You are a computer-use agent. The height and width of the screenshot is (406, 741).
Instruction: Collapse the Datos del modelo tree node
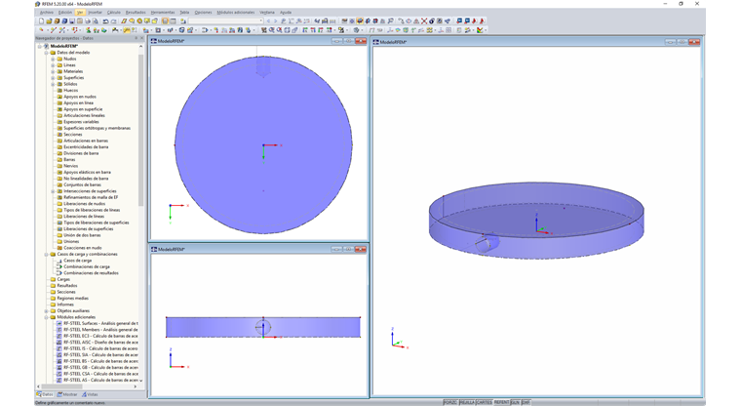(x=47, y=53)
